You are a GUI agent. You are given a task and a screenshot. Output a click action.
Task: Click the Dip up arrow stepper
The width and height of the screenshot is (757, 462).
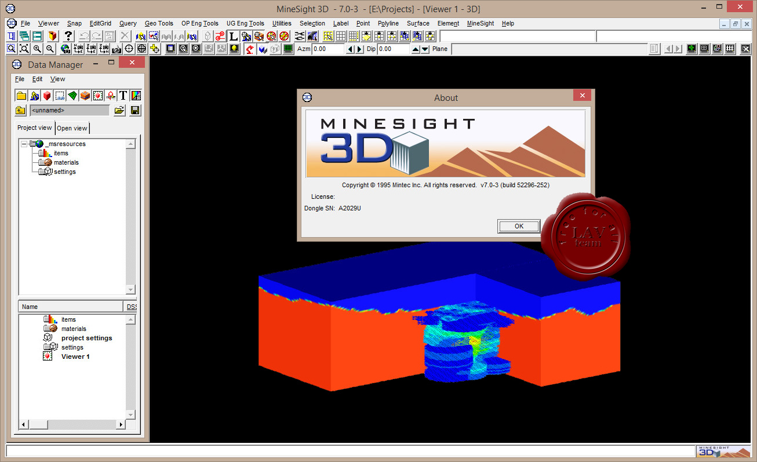click(416, 49)
